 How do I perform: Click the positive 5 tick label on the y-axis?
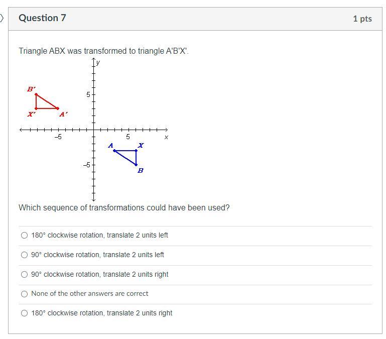click(88, 94)
